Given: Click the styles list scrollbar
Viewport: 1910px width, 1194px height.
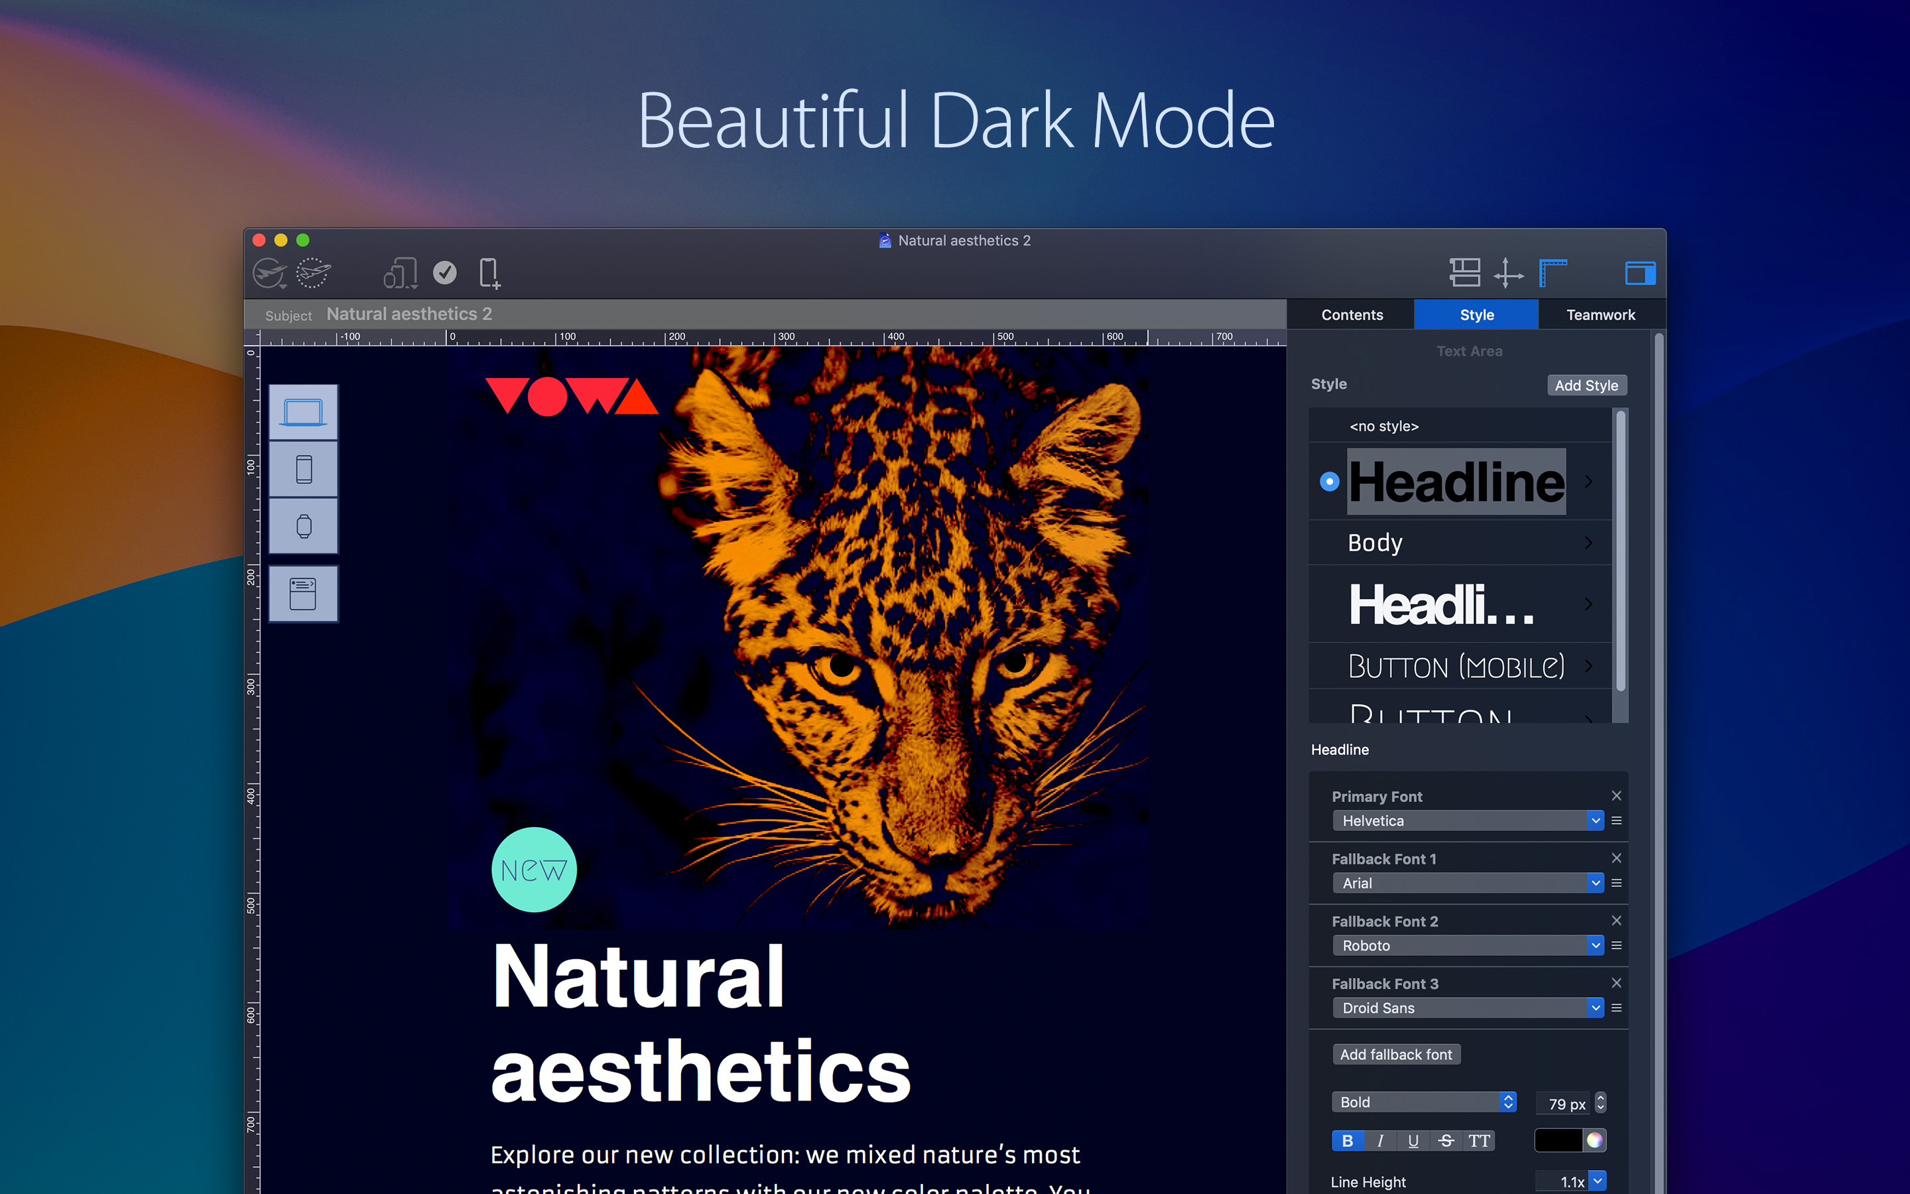Looking at the screenshot, I should pyautogui.click(x=1620, y=551).
